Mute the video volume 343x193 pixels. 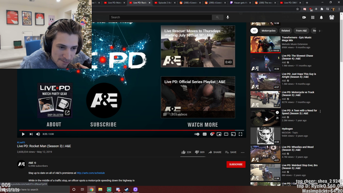[x=38, y=134]
